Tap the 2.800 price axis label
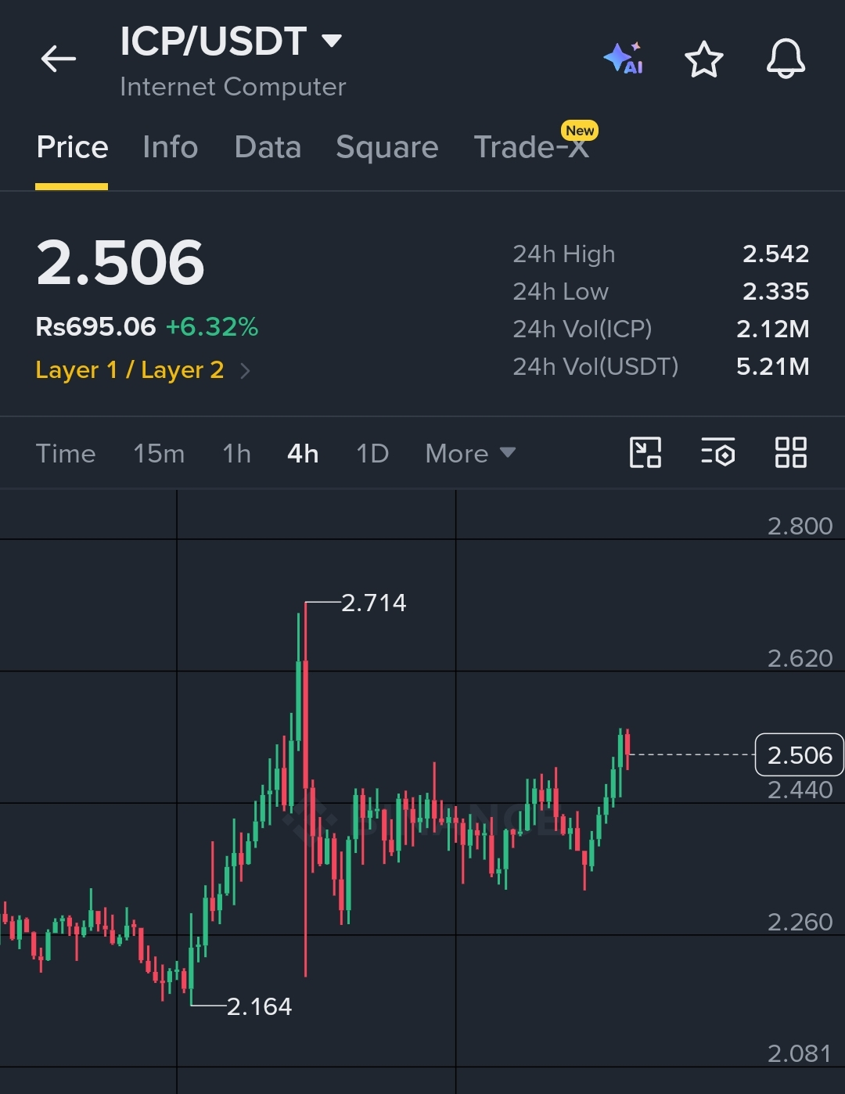The height and width of the screenshot is (1094, 845). (800, 526)
